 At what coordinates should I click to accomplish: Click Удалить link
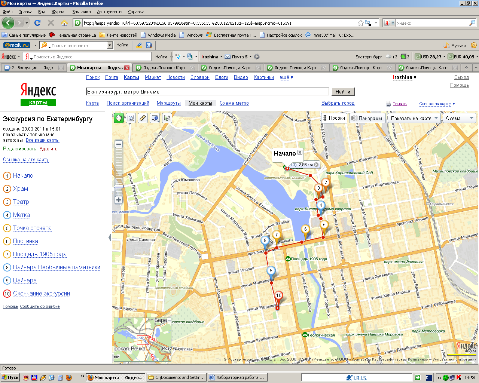(x=48, y=148)
